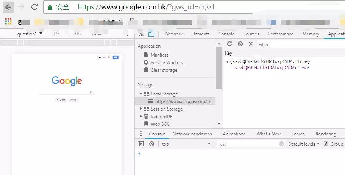Open the Rendering drawer tab
Screen dimensions: 345x175
(326, 134)
